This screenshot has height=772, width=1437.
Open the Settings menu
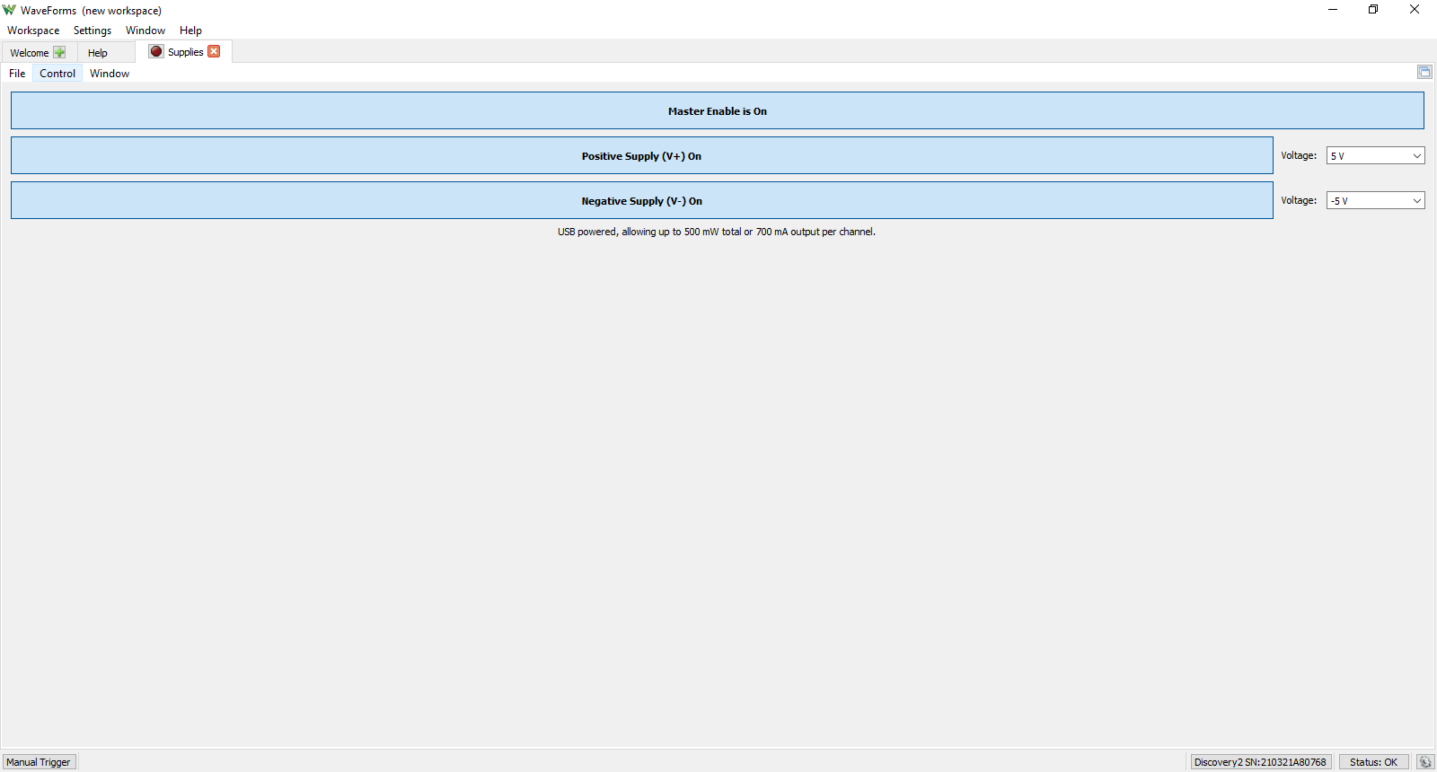93,31
